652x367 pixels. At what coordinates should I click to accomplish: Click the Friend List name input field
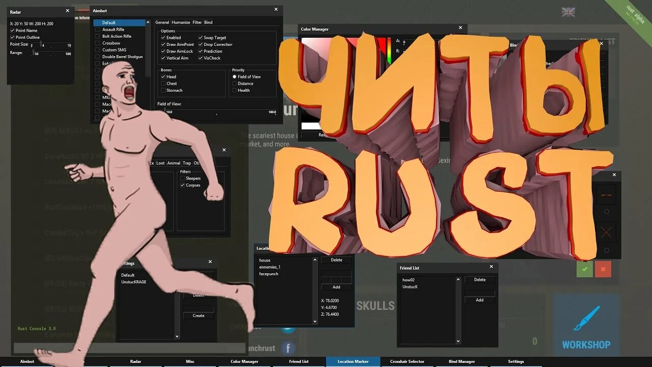click(x=480, y=293)
